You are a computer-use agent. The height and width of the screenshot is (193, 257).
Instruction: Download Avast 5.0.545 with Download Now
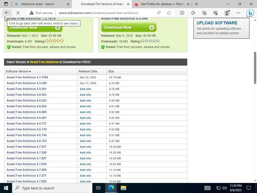coord(129,27)
